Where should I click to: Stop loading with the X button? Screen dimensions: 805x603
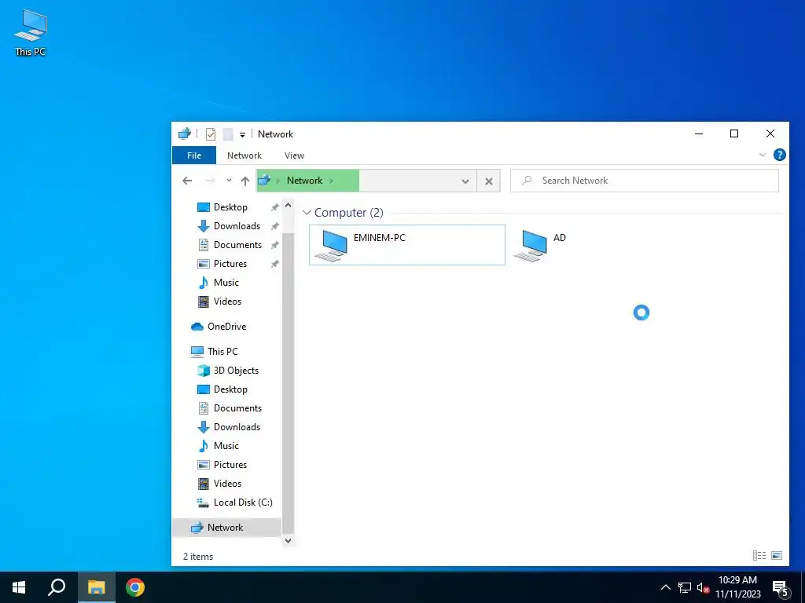[489, 181]
